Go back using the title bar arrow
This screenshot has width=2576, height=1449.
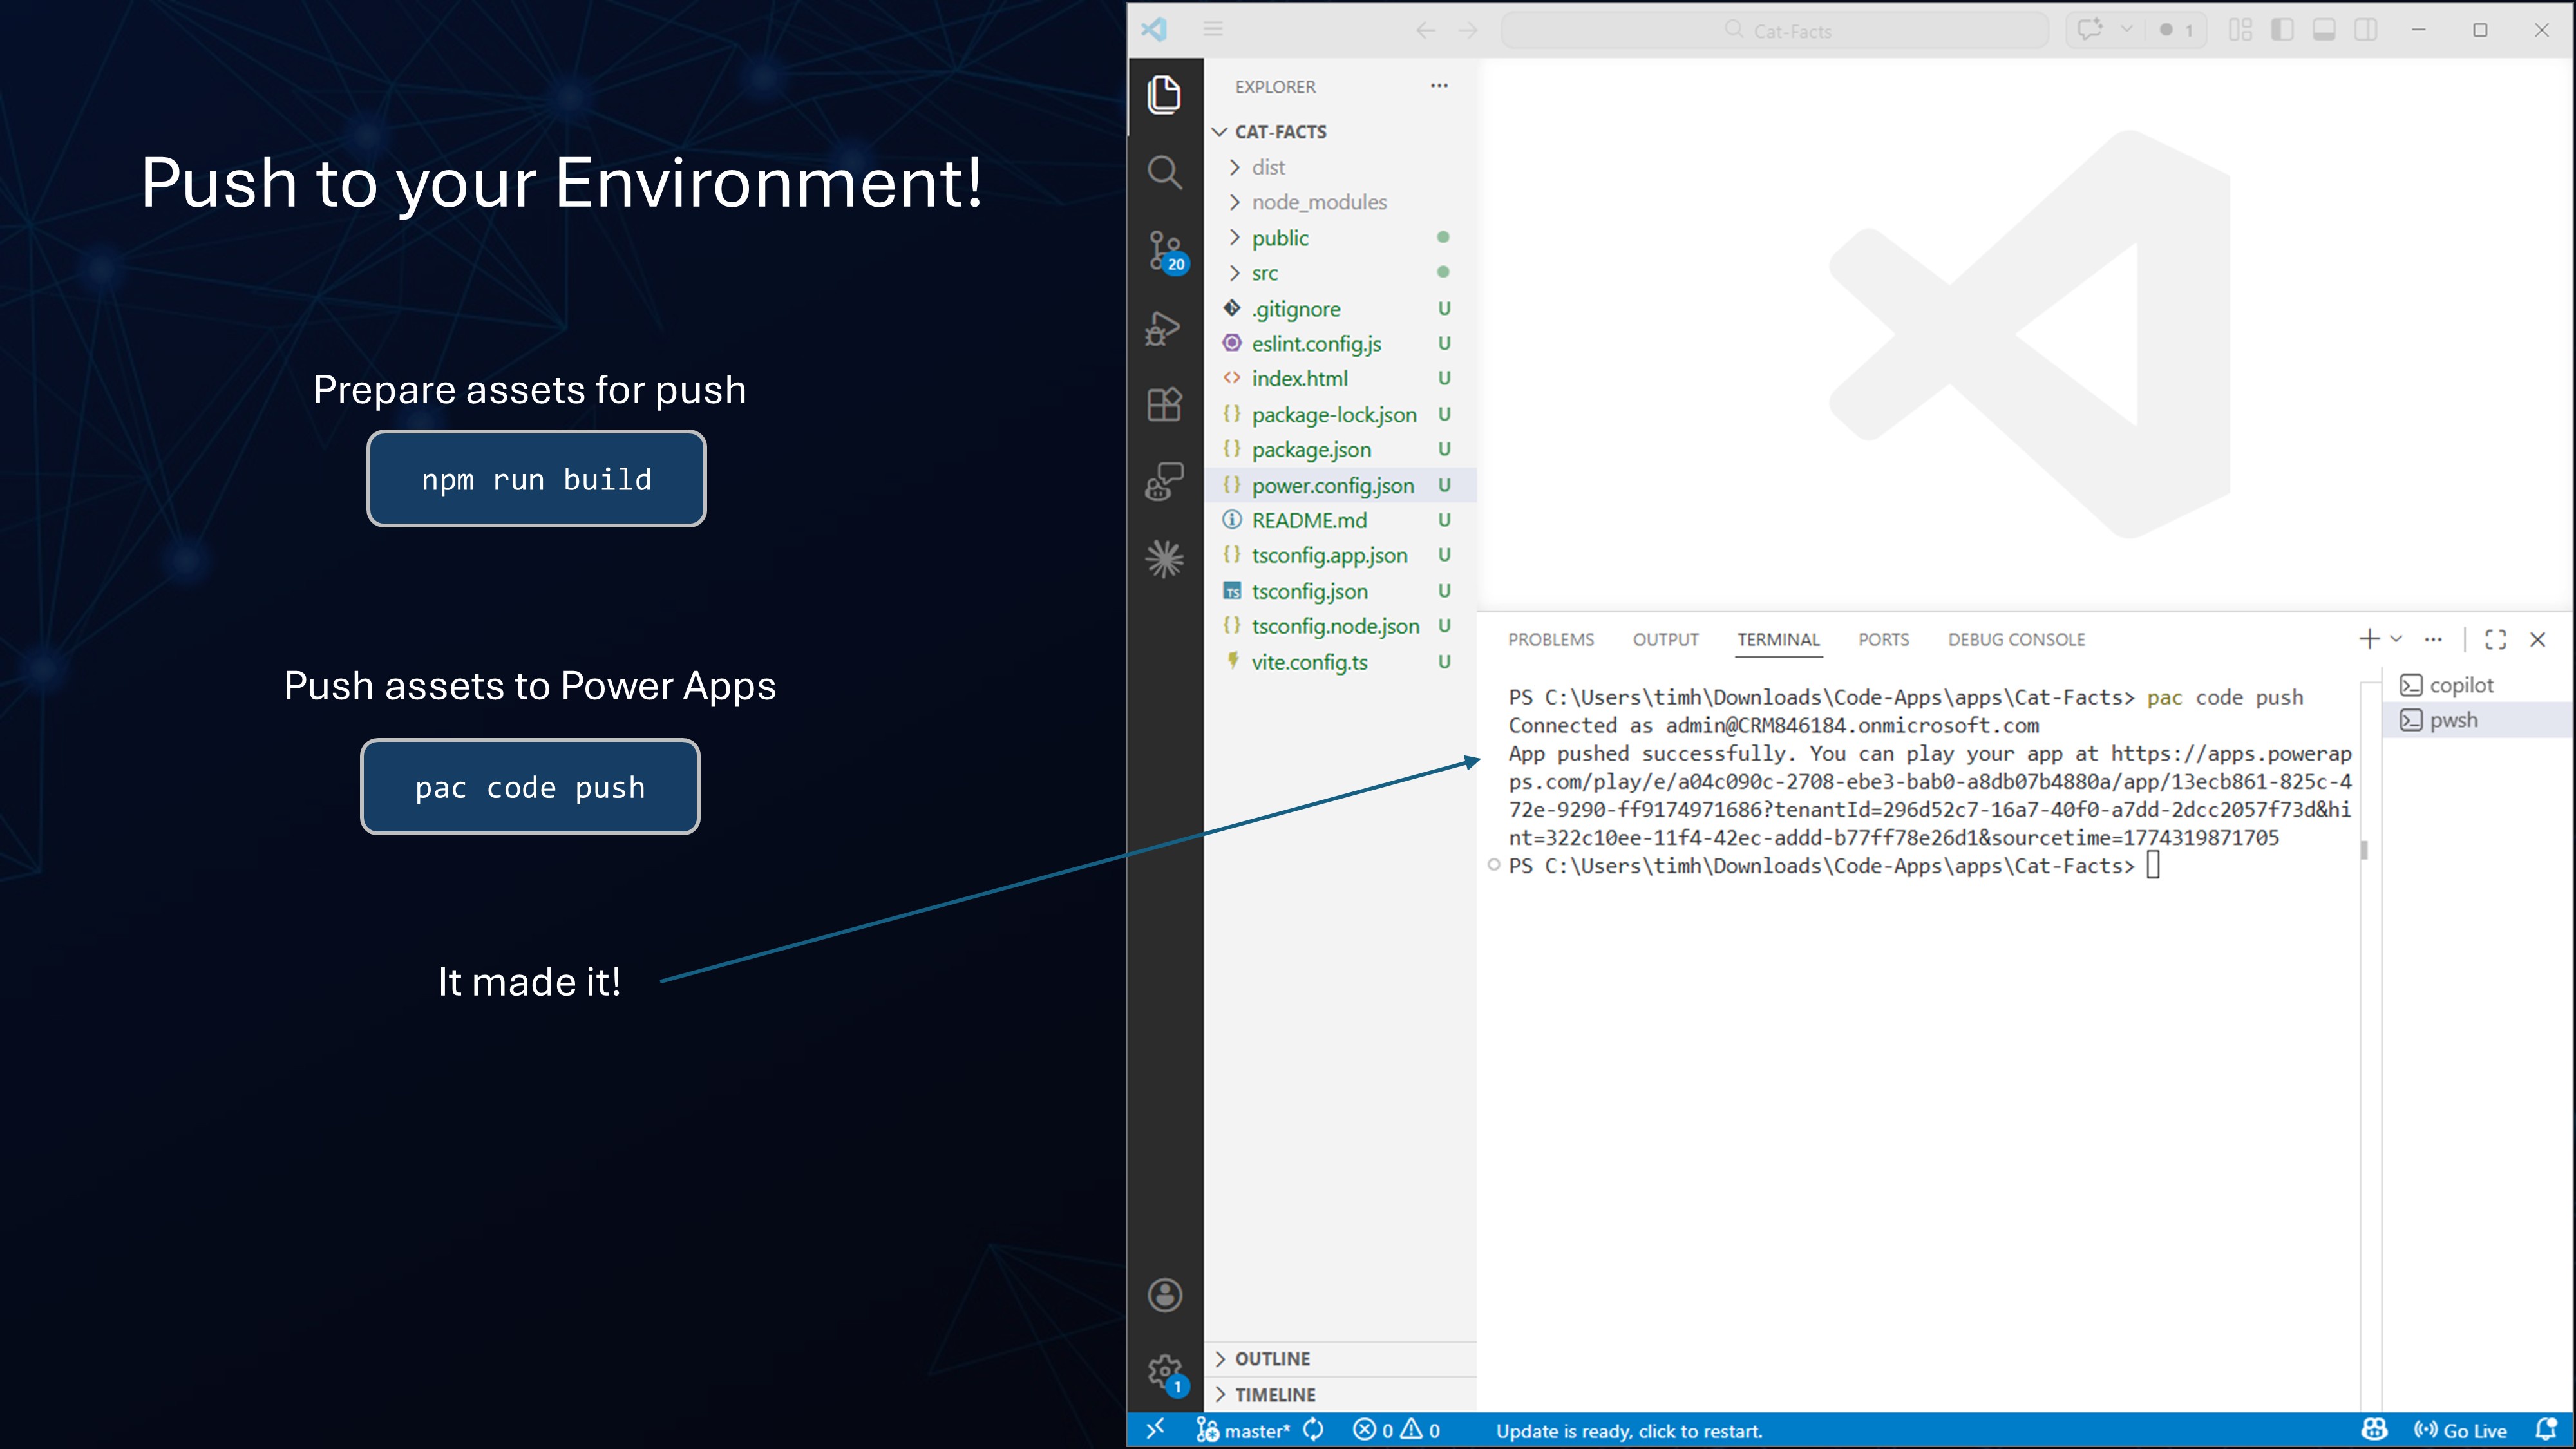[x=1426, y=30]
